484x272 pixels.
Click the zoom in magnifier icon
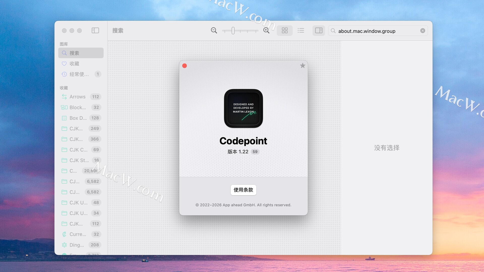[266, 30]
